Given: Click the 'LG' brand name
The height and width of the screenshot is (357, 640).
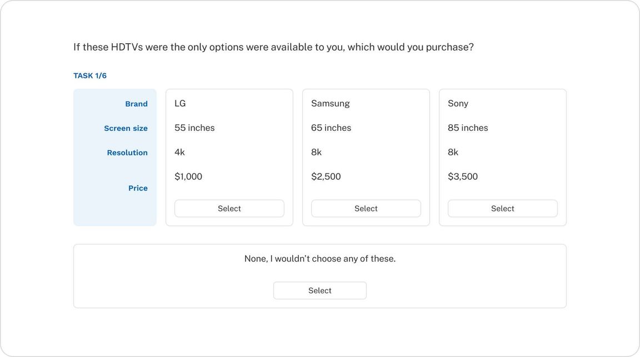Looking at the screenshot, I should coord(180,104).
